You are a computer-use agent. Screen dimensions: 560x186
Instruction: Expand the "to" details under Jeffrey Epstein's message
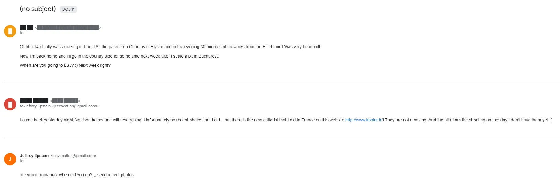(22, 161)
